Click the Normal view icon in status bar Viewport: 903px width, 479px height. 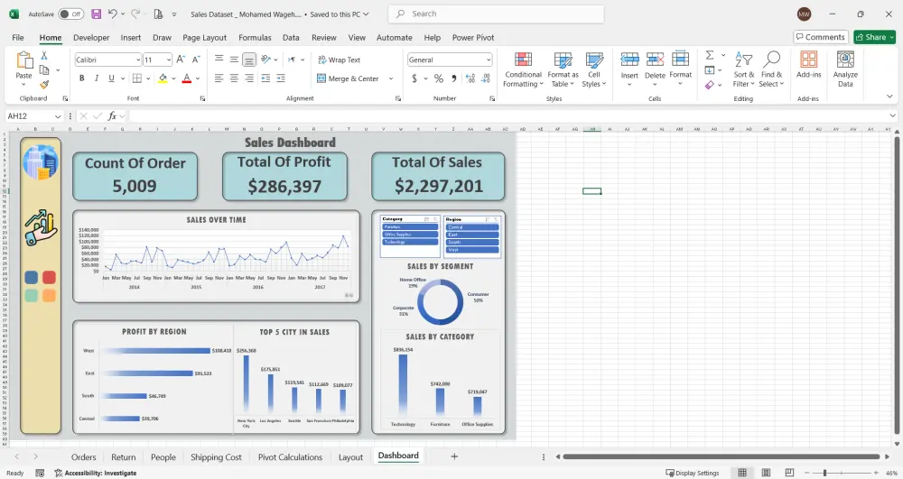(742, 473)
